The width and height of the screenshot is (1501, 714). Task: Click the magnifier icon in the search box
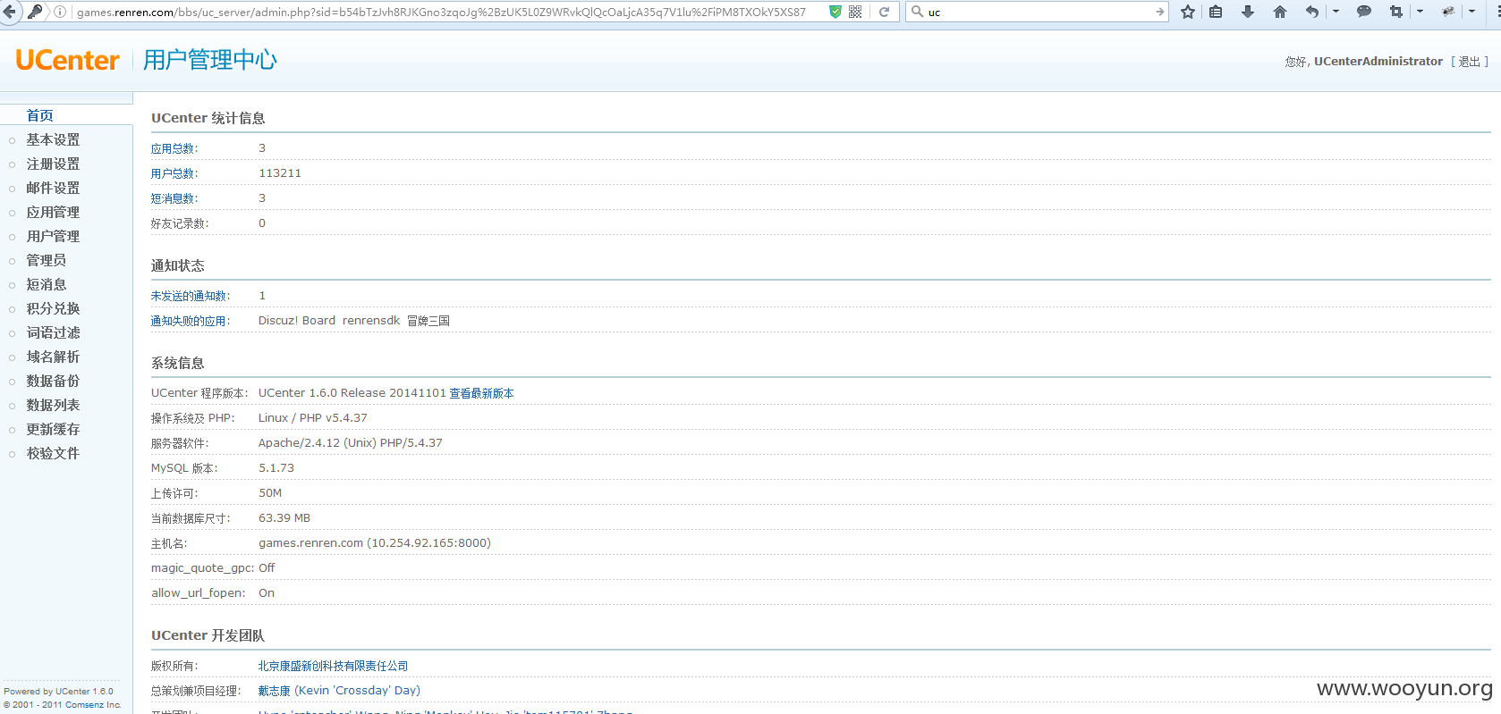point(917,12)
